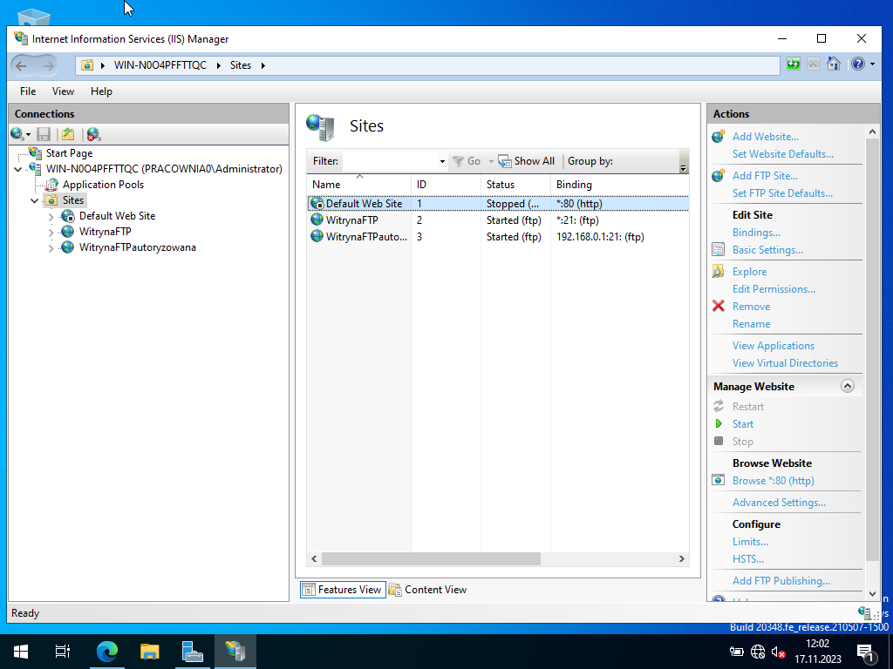Click the Browse *:80 (http) icon

719,480
